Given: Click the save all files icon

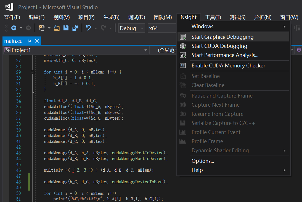Looking at the screenshot, I should point(75,28).
